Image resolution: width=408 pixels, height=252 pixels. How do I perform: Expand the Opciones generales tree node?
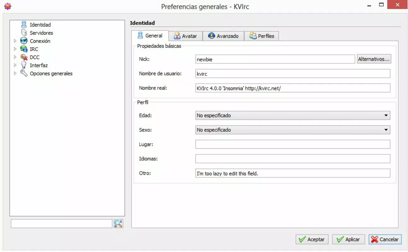15,74
